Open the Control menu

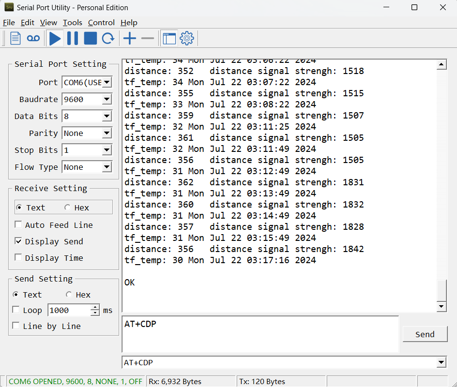tap(101, 23)
